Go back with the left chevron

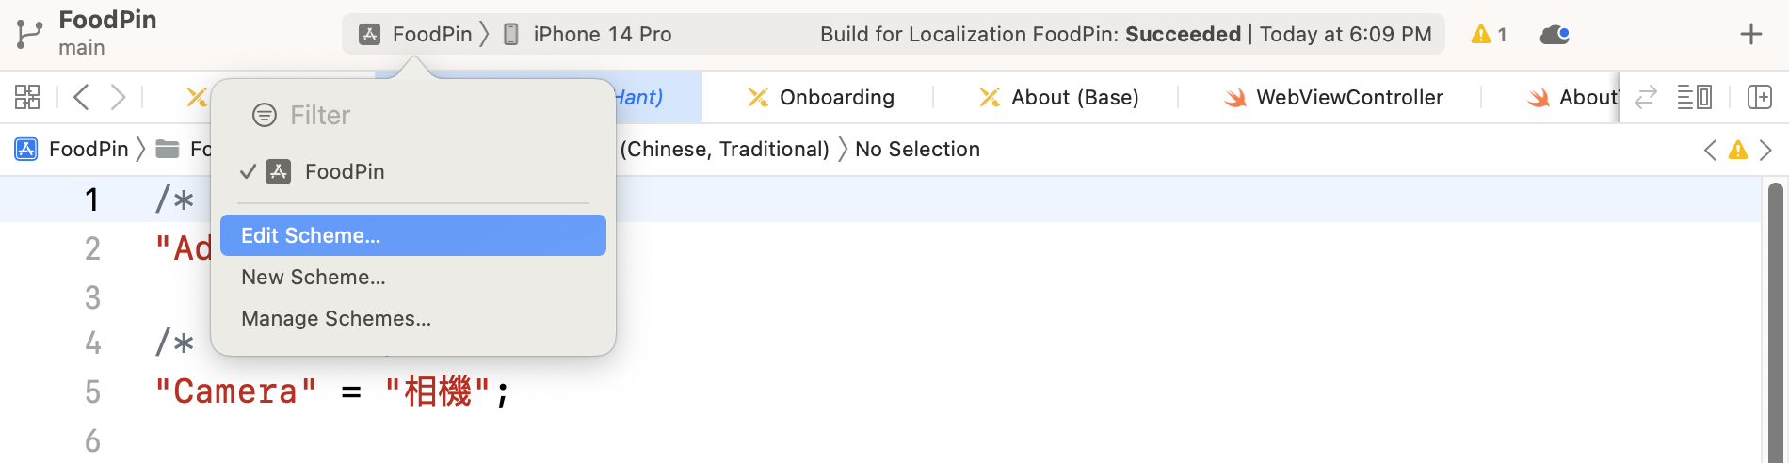pos(82,97)
